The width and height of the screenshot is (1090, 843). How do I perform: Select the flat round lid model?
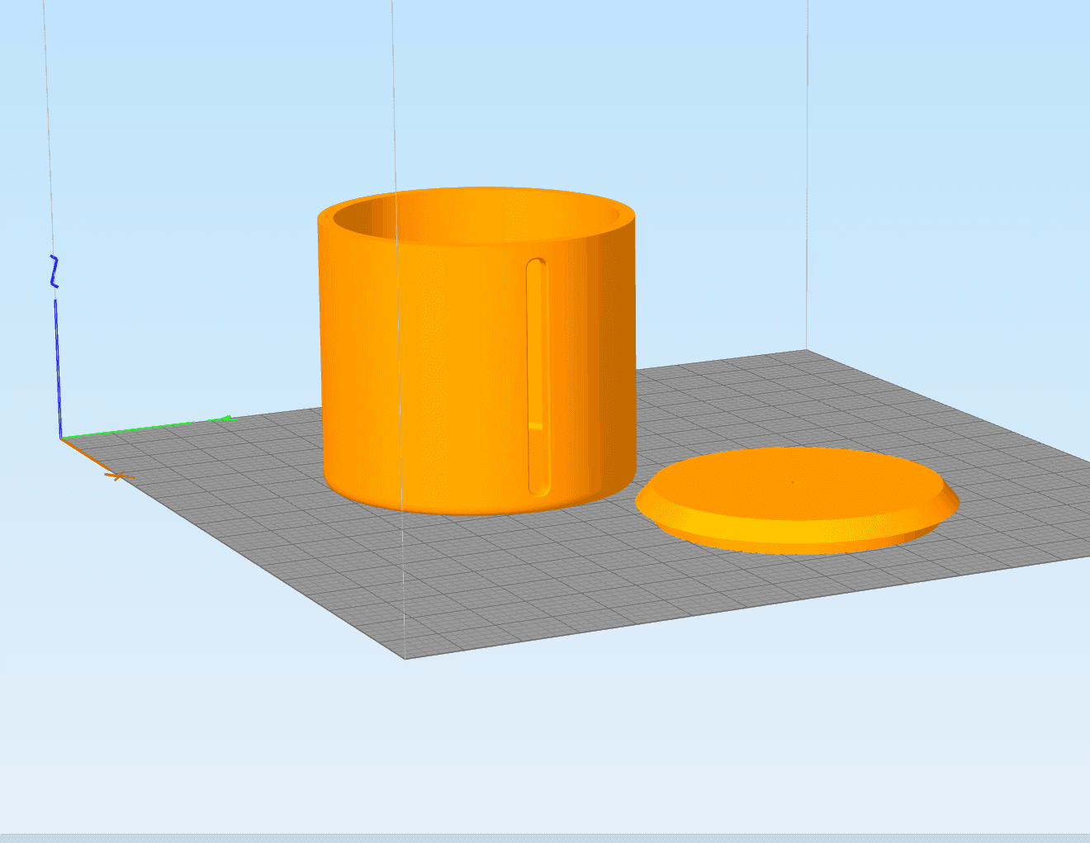pos(797,500)
